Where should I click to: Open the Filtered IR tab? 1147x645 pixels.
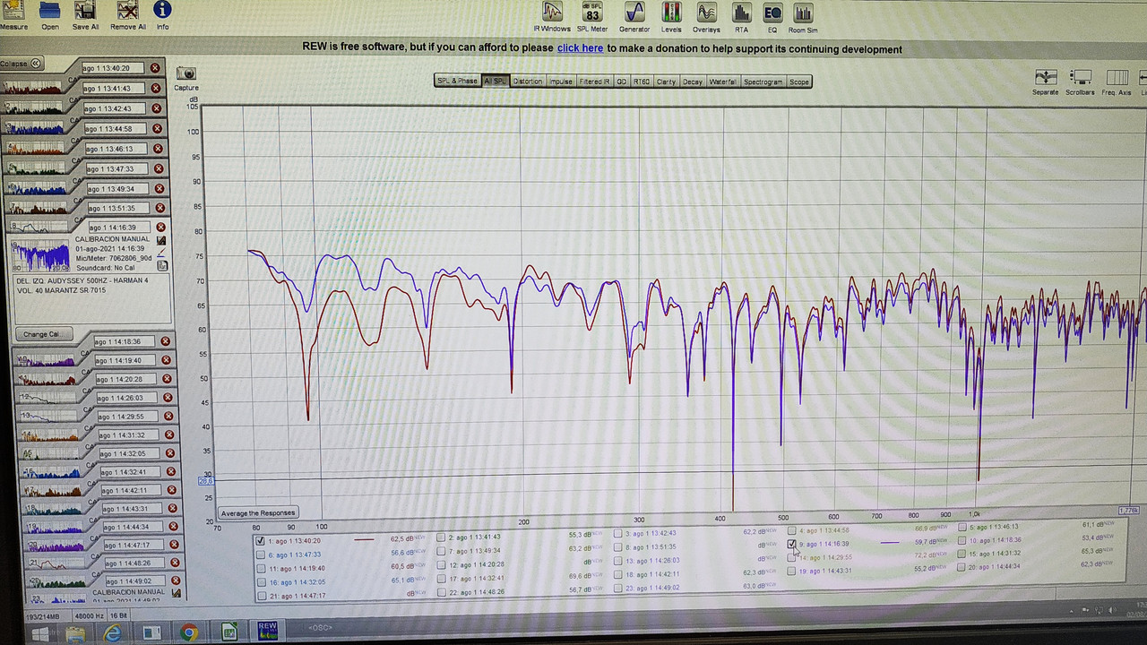594,82
